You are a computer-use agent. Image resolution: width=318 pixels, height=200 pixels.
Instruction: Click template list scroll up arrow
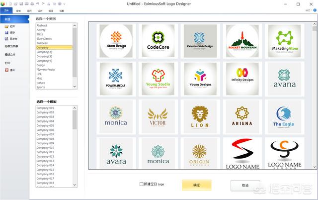pyautogui.click(x=75, y=108)
